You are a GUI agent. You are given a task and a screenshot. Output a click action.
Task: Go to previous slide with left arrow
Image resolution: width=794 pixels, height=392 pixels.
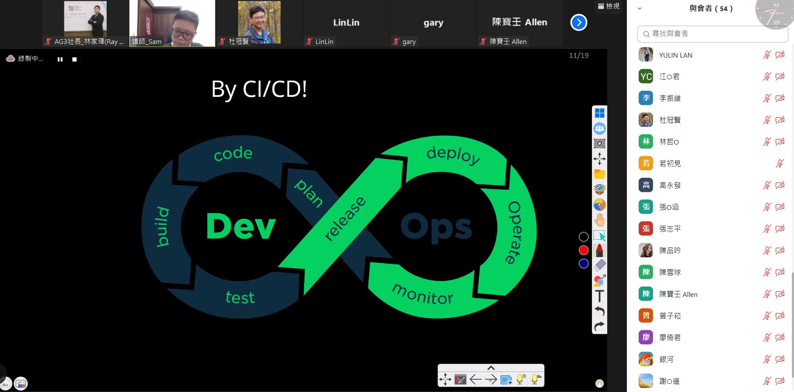[475, 379]
